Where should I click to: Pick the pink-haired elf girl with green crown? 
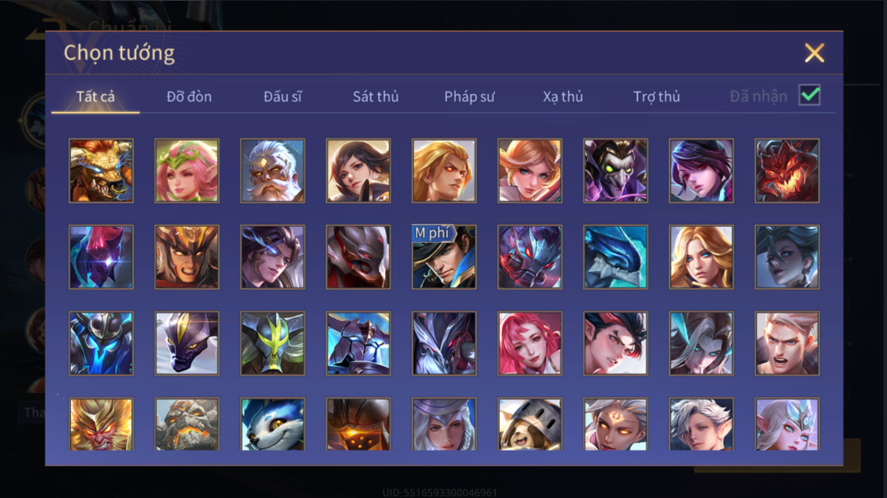click(187, 170)
